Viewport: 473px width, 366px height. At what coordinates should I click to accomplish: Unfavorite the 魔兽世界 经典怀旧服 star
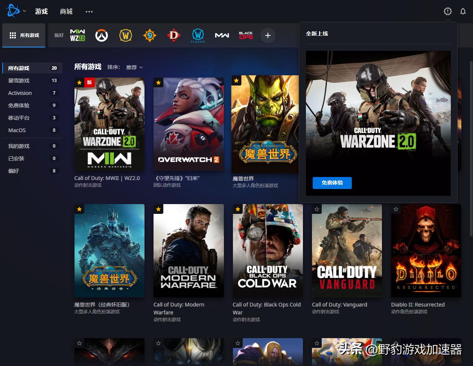click(x=79, y=209)
